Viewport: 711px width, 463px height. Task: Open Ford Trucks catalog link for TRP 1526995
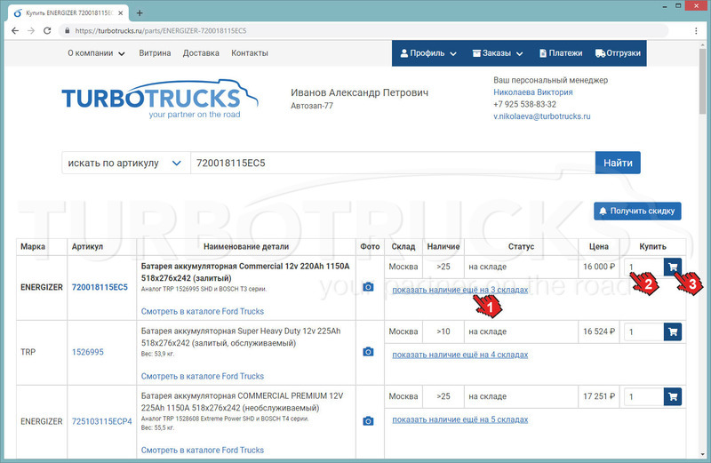[x=203, y=377]
